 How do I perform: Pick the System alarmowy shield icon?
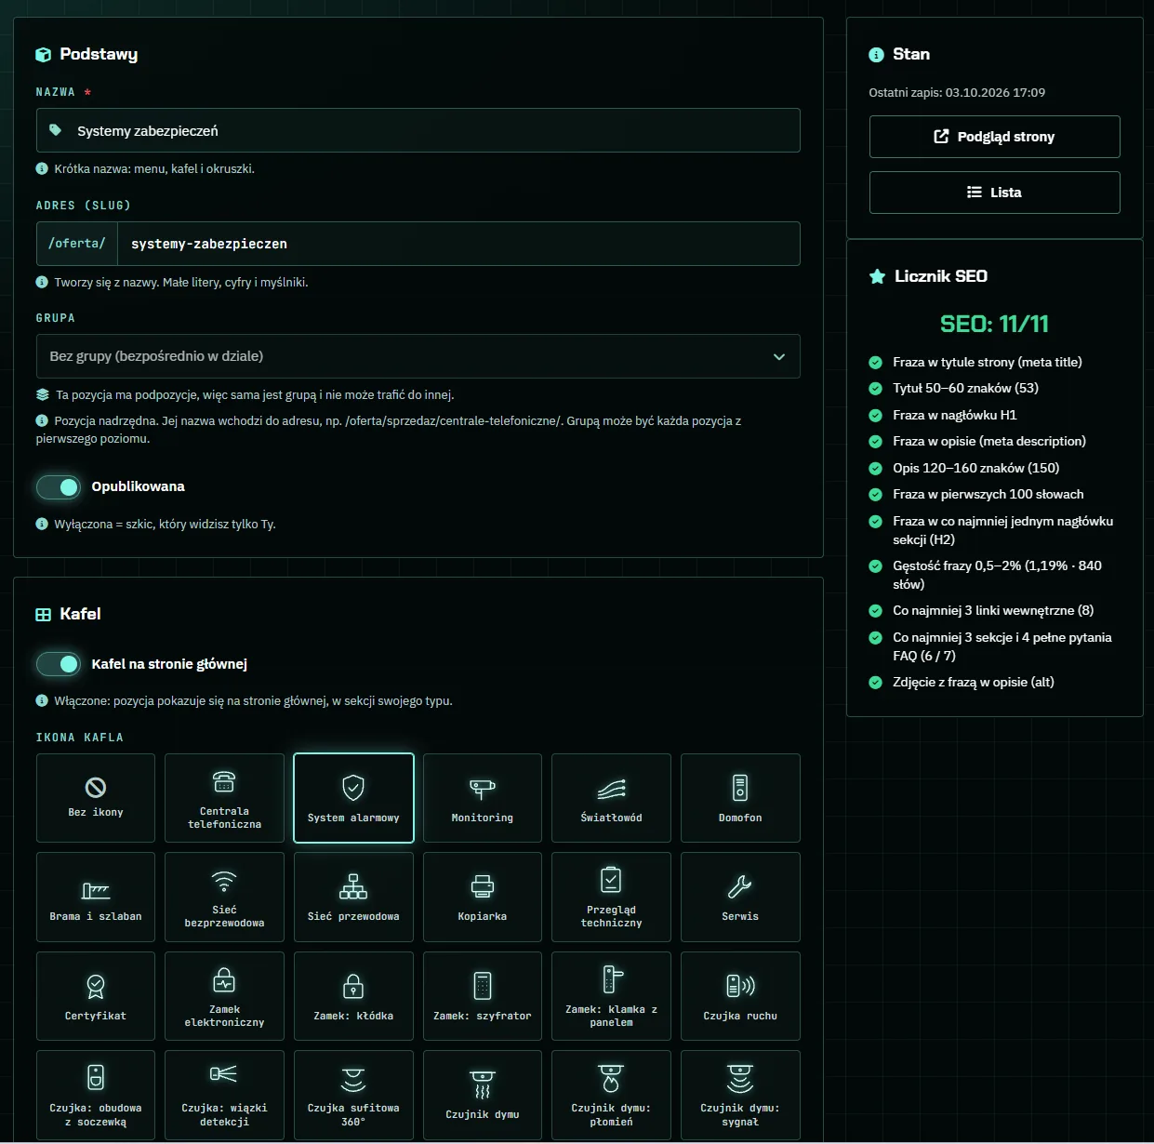coord(353,798)
